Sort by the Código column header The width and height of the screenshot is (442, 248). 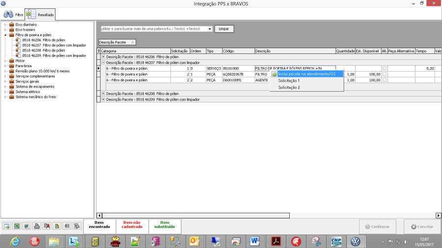point(239,51)
